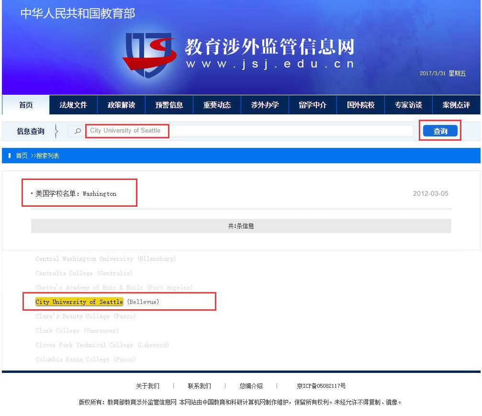Go to 留学中介 section
The width and height of the screenshot is (482, 416).
313,105
